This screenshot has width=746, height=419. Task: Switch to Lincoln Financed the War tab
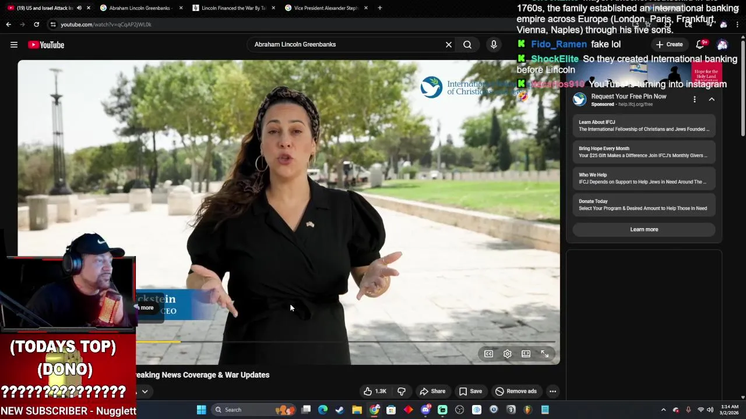233,8
